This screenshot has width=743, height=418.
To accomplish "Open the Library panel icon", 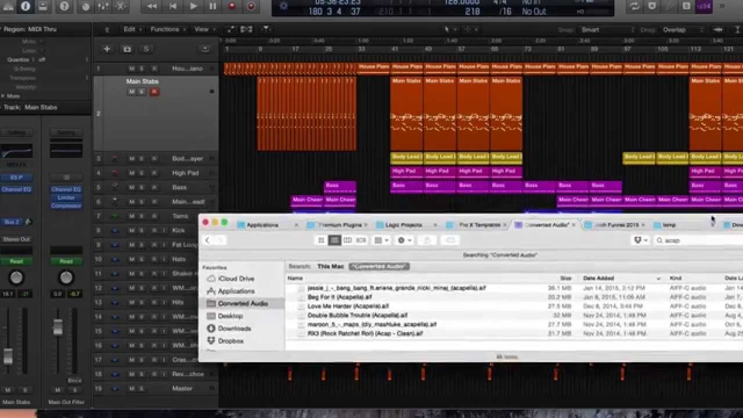I will [x=8, y=7].
